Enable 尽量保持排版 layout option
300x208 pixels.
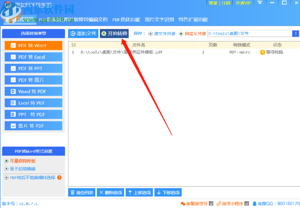pos(20,161)
